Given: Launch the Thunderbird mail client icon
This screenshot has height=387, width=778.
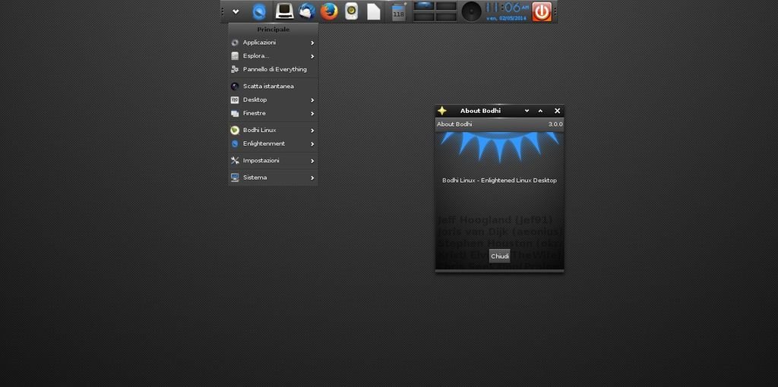Looking at the screenshot, I should (x=307, y=11).
